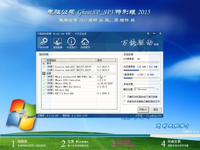Enable 安装完成后删除已解压驱动文件 checkbox

coord(125,102)
